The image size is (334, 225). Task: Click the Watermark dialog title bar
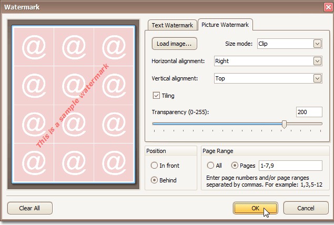tap(158, 7)
